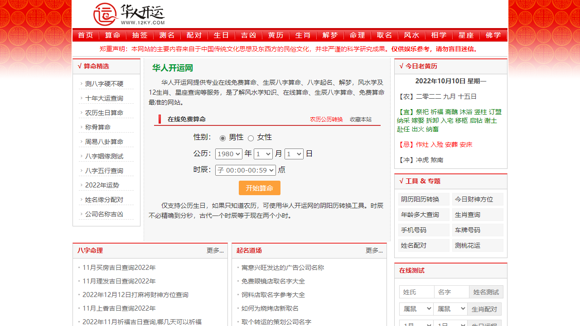The width and height of the screenshot is (580, 326).
Task: Open the 农历生日算命 sidebar link
Action: click(104, 113)
